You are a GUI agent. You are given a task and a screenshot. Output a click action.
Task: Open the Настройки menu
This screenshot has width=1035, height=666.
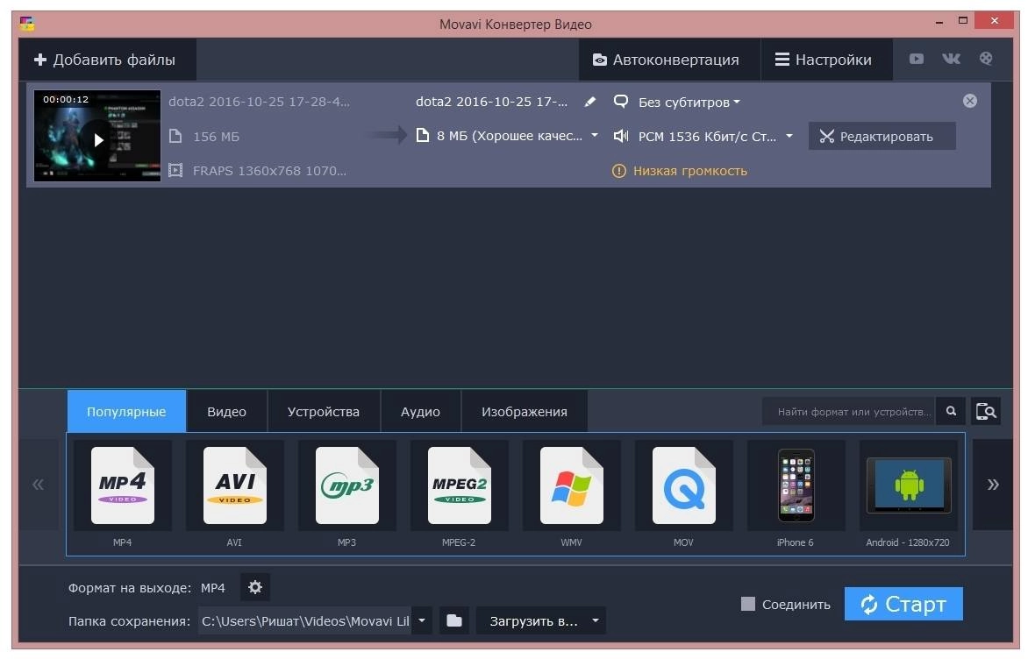[826, 60]
